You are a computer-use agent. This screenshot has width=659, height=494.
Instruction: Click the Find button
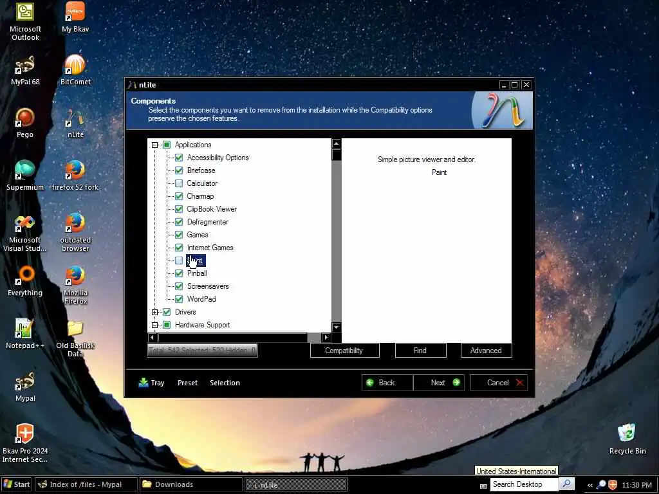coord(420,351)
